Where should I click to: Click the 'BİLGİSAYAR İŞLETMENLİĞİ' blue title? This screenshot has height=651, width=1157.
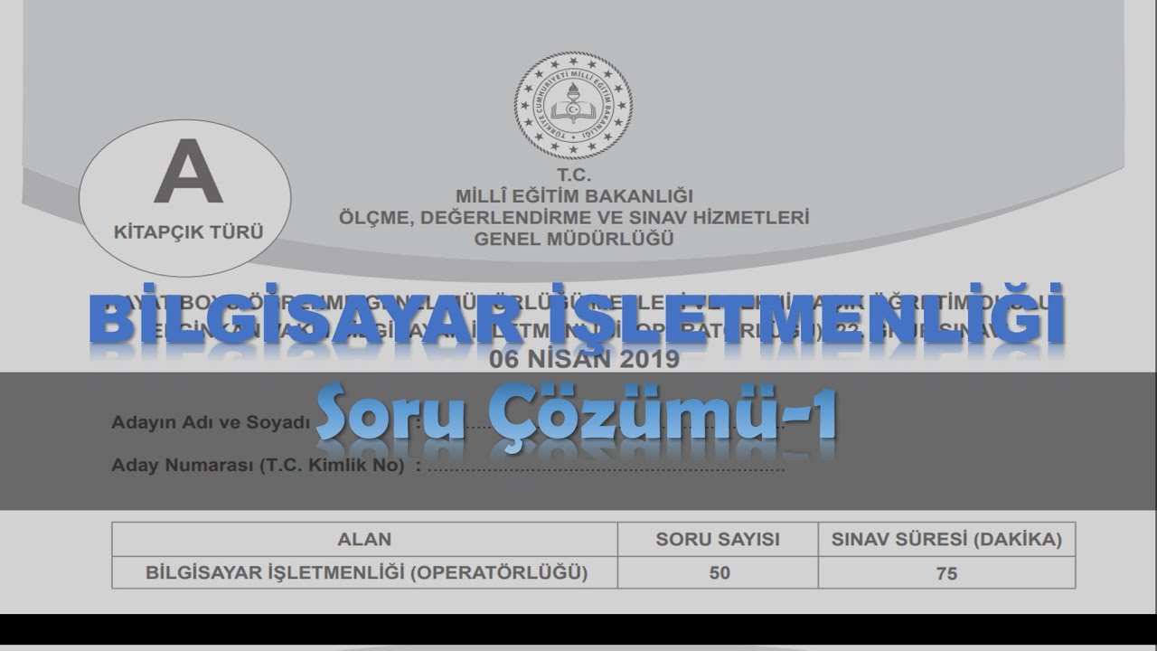(577, 316)
